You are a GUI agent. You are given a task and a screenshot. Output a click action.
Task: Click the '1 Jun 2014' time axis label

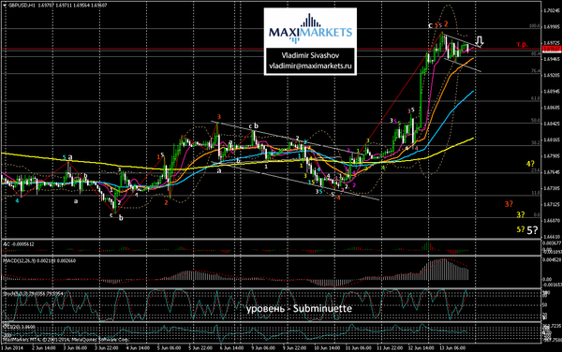coord(12,347)
